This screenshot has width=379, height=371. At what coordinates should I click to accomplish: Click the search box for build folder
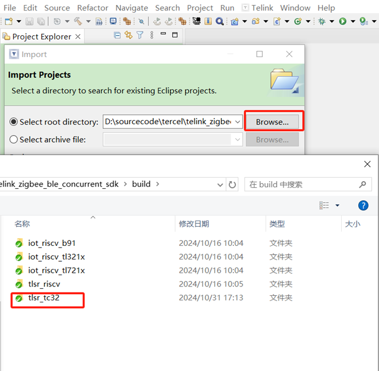(x=301, y=184)
